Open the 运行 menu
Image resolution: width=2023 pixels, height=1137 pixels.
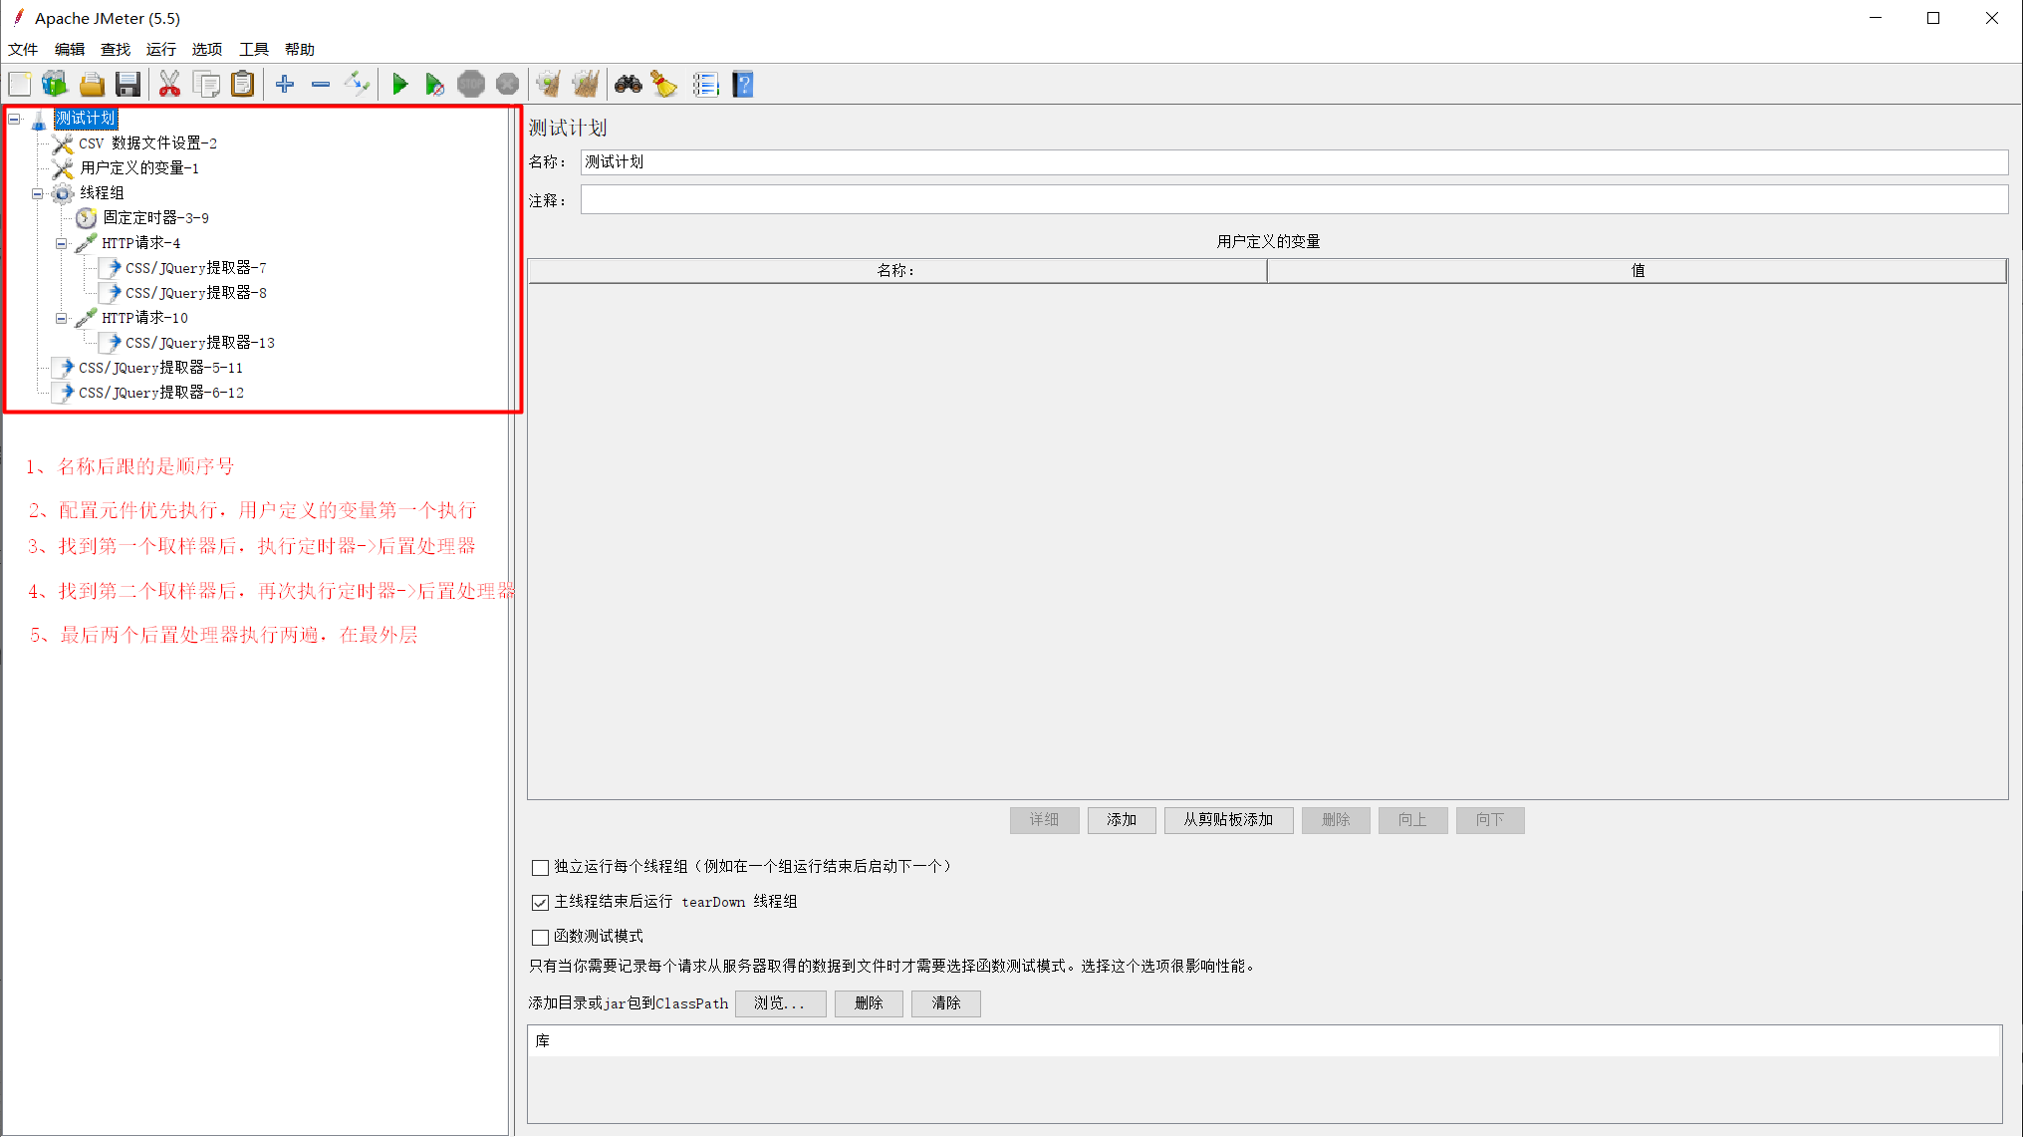161,49
